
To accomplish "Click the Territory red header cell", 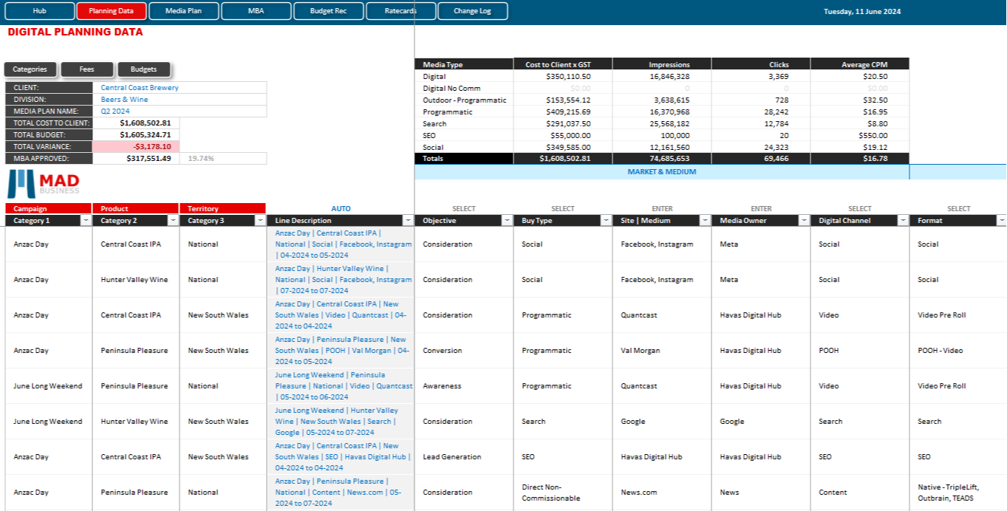I will point(223,209).
